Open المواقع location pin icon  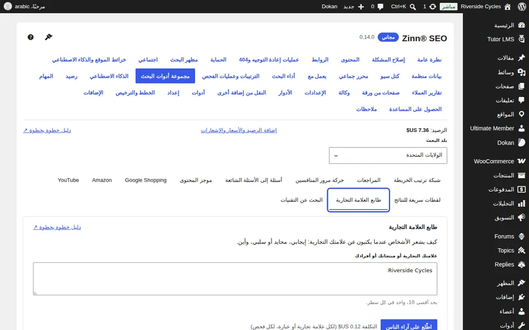point(522,114)
